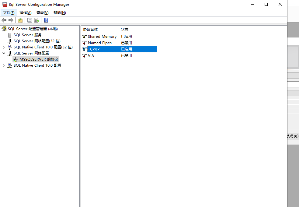Click icon of MSSQLSERVER 的协议 node
This screenshot has height=207, width=299.
pos(16,59)
